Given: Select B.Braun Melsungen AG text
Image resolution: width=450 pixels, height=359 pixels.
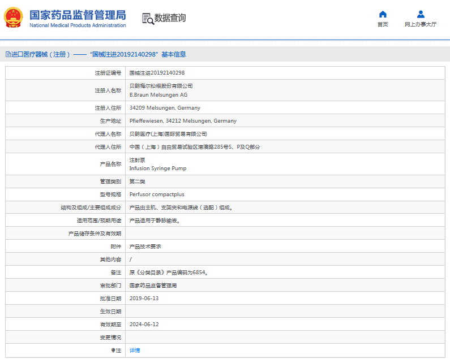Looking at the screenshot, I should (158, 95).
